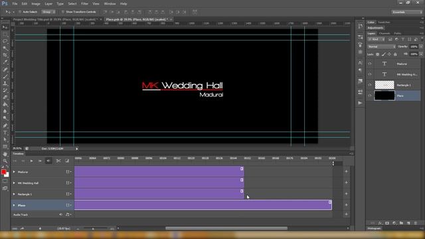Select the Magic Wand tool
Image resolution: width=425 pixels, height=239 pixels.
[x=5, y=48]
